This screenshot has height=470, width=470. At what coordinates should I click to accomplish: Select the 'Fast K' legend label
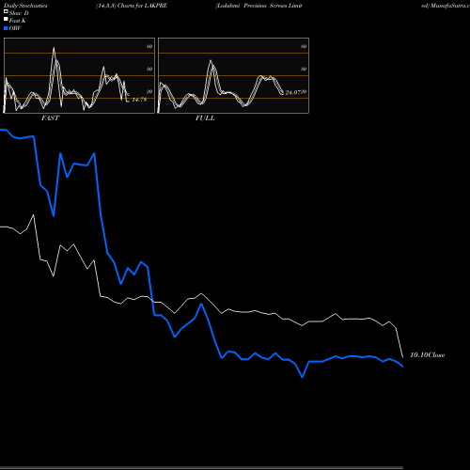click(18, 21)
